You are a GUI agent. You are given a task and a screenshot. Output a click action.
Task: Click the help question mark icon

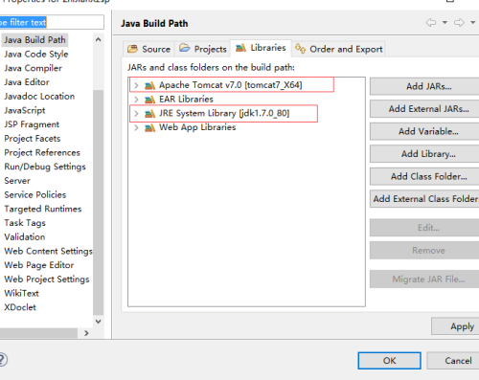point(3,360)
